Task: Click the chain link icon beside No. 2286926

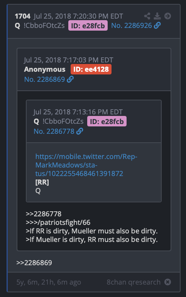Action: [157, 25]
